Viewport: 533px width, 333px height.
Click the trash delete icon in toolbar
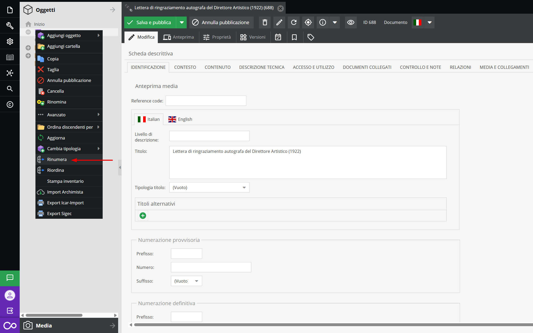(265, 23)
